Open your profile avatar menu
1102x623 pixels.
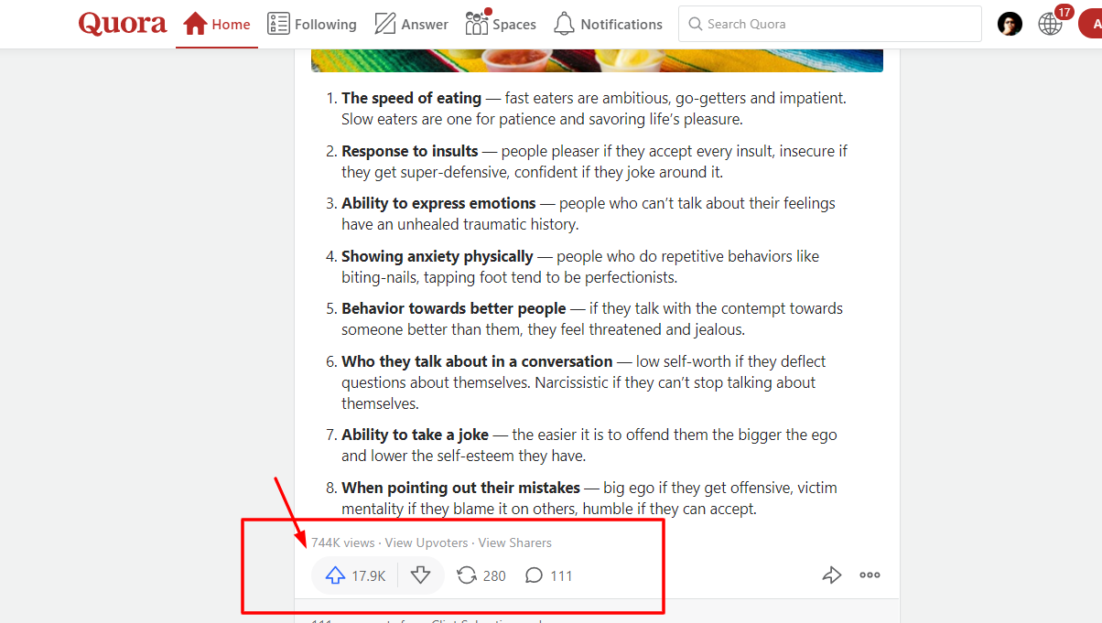coord(1009,23)
